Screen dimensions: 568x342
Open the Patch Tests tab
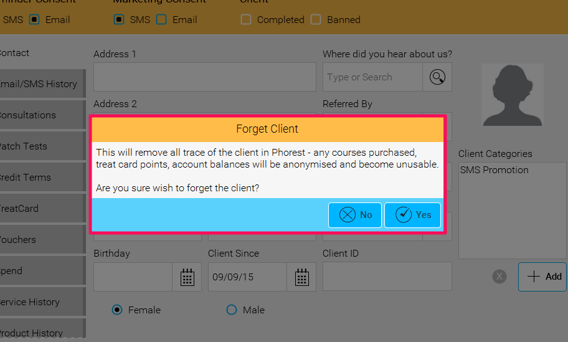coord(42,146)
